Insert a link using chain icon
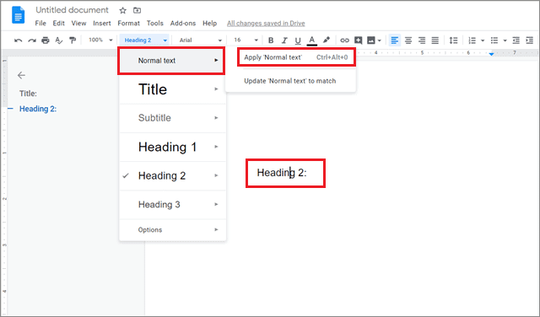The image size is (540, 317). point(344,40)
